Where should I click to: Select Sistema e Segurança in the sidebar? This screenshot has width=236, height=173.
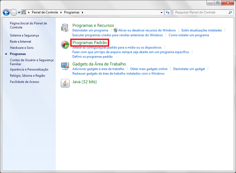(x=24, y=35)
